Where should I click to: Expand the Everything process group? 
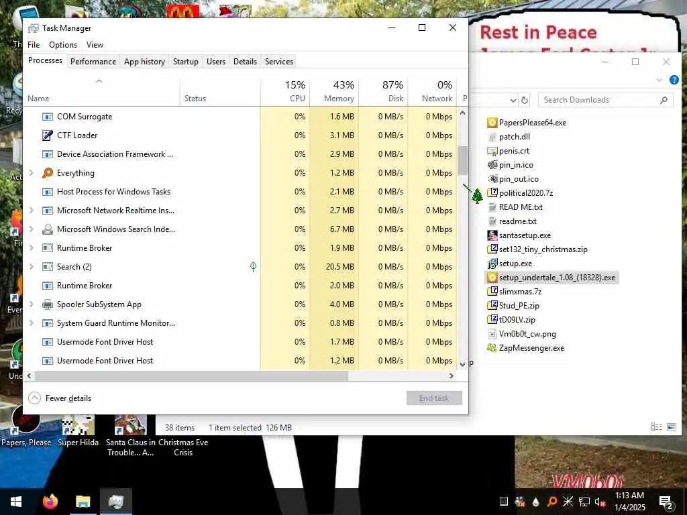point(32,173)
